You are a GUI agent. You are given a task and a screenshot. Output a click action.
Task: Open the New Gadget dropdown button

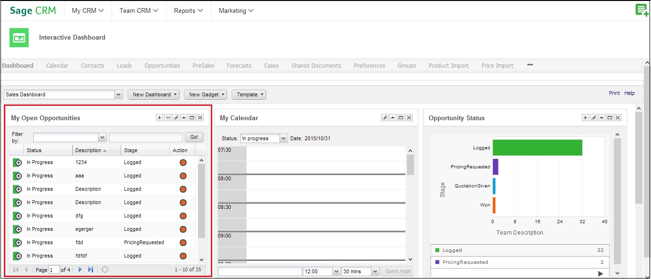(x=206, y=94)
